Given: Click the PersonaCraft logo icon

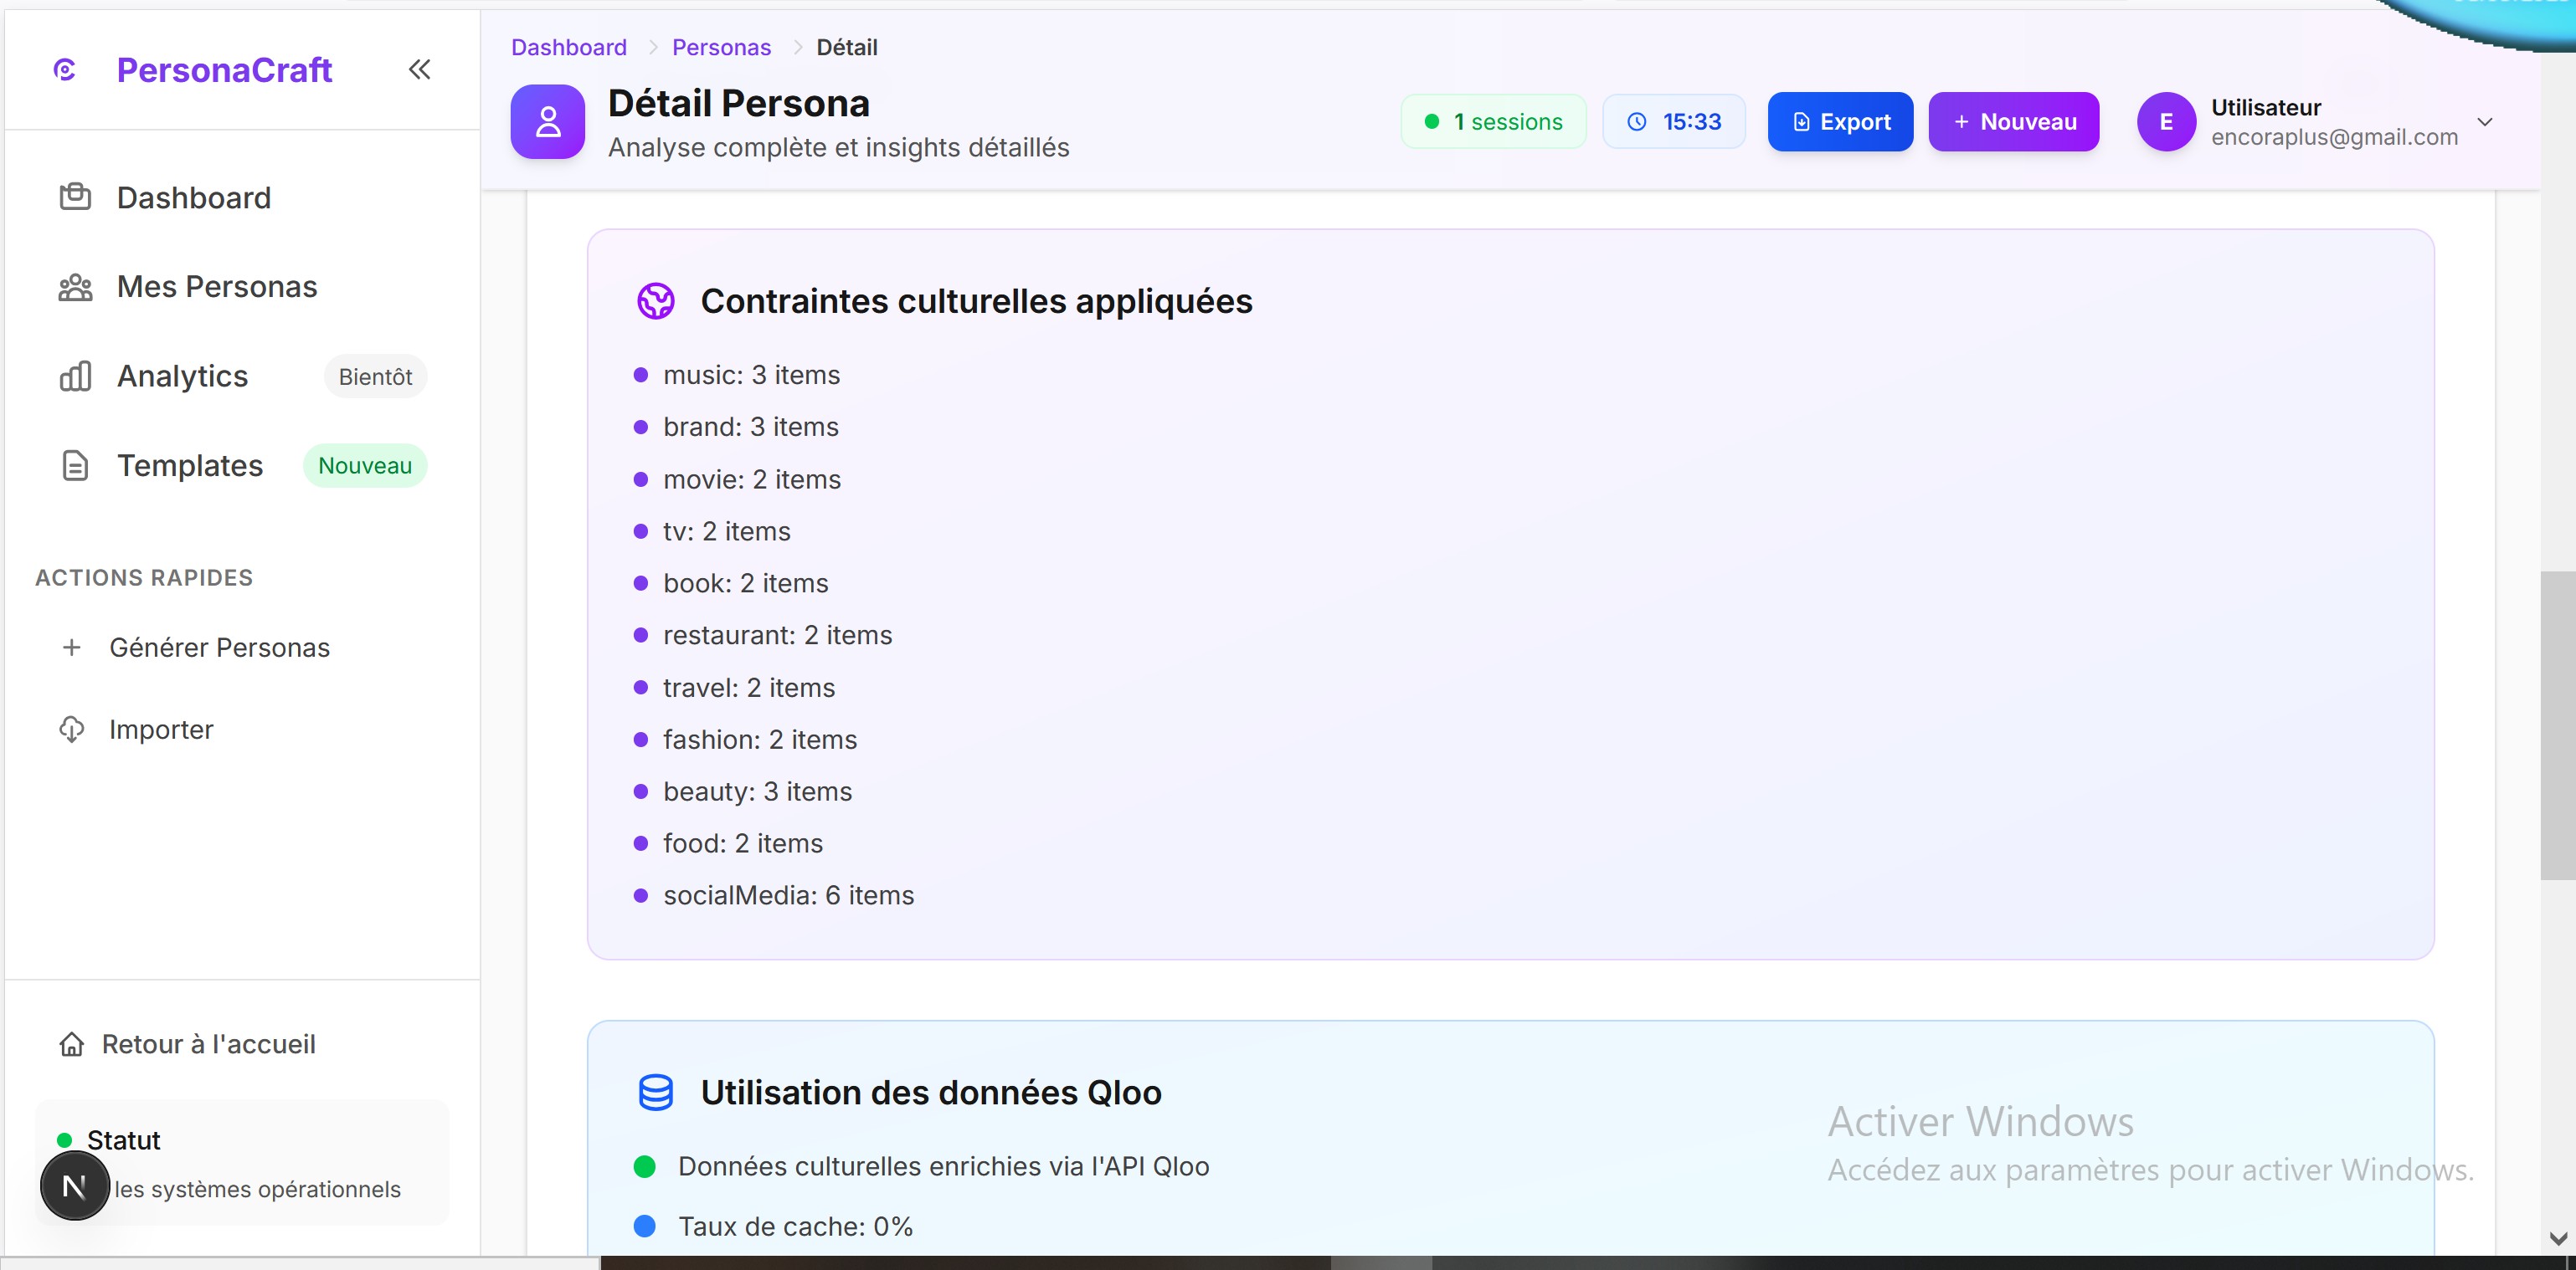Looking at the screenshot, I should coord(65,70).
